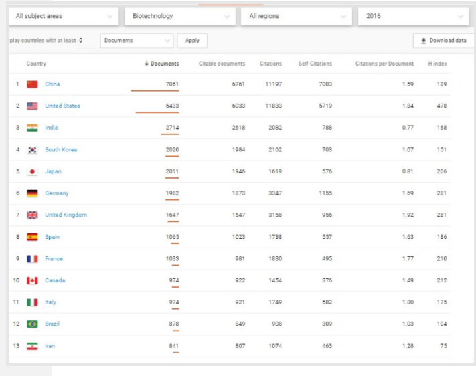Sort by the H index column header
The image size is (476, 376).
[437, 64]
